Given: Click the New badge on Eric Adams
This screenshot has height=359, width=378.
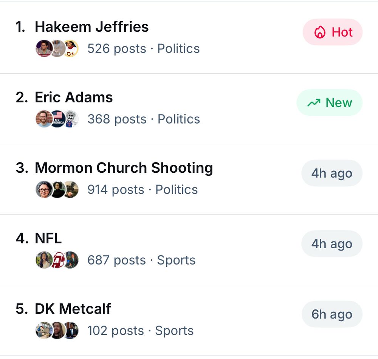Looking at the screenshot, I should coord(329,102).
